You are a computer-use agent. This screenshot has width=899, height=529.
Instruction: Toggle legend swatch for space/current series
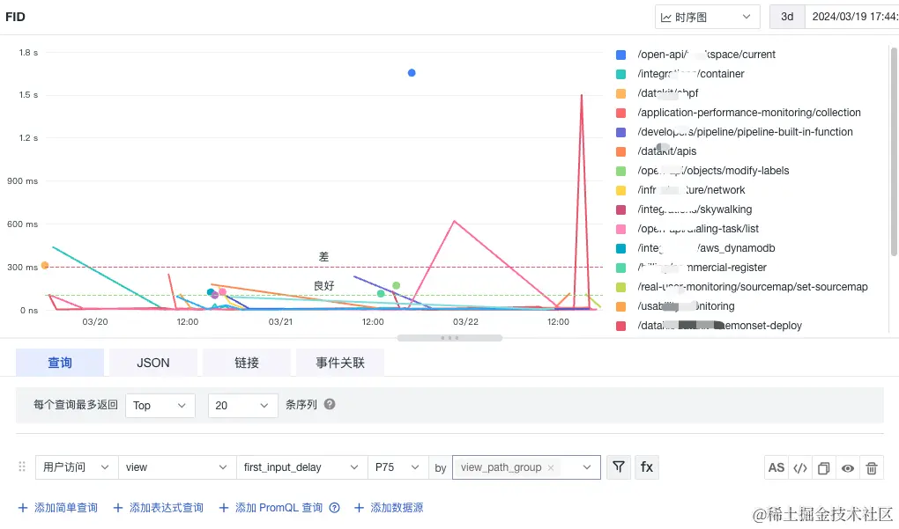pyautogui.click(x=620, y=55)
